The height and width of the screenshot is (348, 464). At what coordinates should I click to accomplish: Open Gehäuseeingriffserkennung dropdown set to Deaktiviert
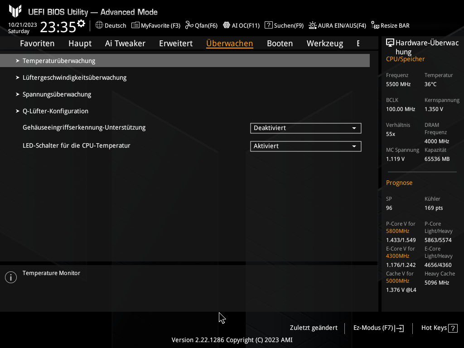(305, 128)
